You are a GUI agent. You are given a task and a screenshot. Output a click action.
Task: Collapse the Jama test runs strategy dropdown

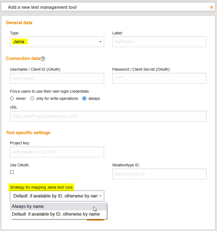[x=57, y=196]
